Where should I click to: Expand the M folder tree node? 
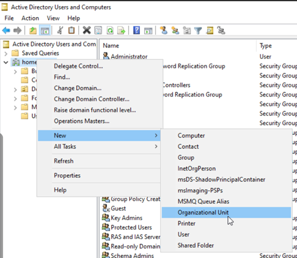pyautogui.click(x=15, y=108)
